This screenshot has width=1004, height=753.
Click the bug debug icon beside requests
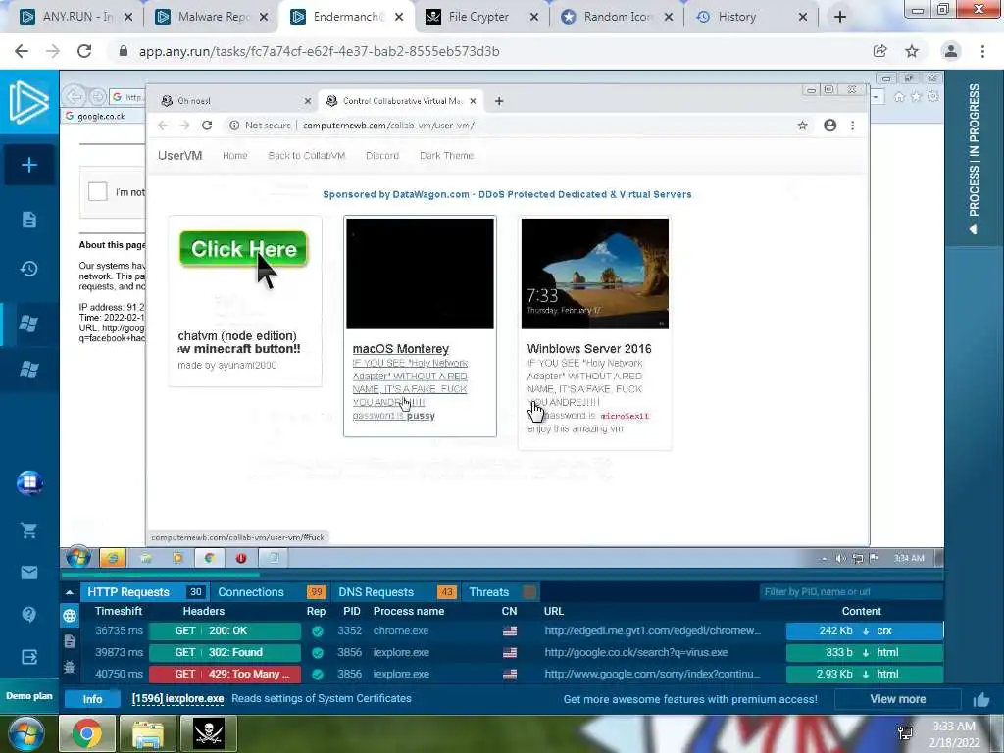(x=70, y=667)
